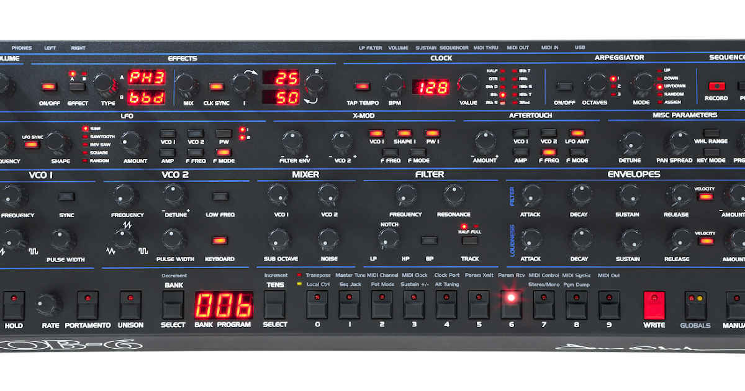This screenshot has height=391, width=745.
Task: Enable Sync in the VCO 1 section
Action: tap(65, 195)
